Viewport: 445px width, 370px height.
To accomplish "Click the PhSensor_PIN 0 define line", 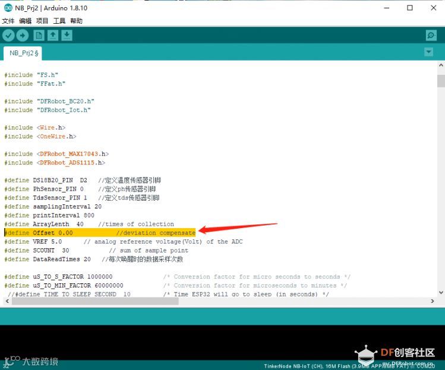I will pyautogui.click(x=80, y=189).
